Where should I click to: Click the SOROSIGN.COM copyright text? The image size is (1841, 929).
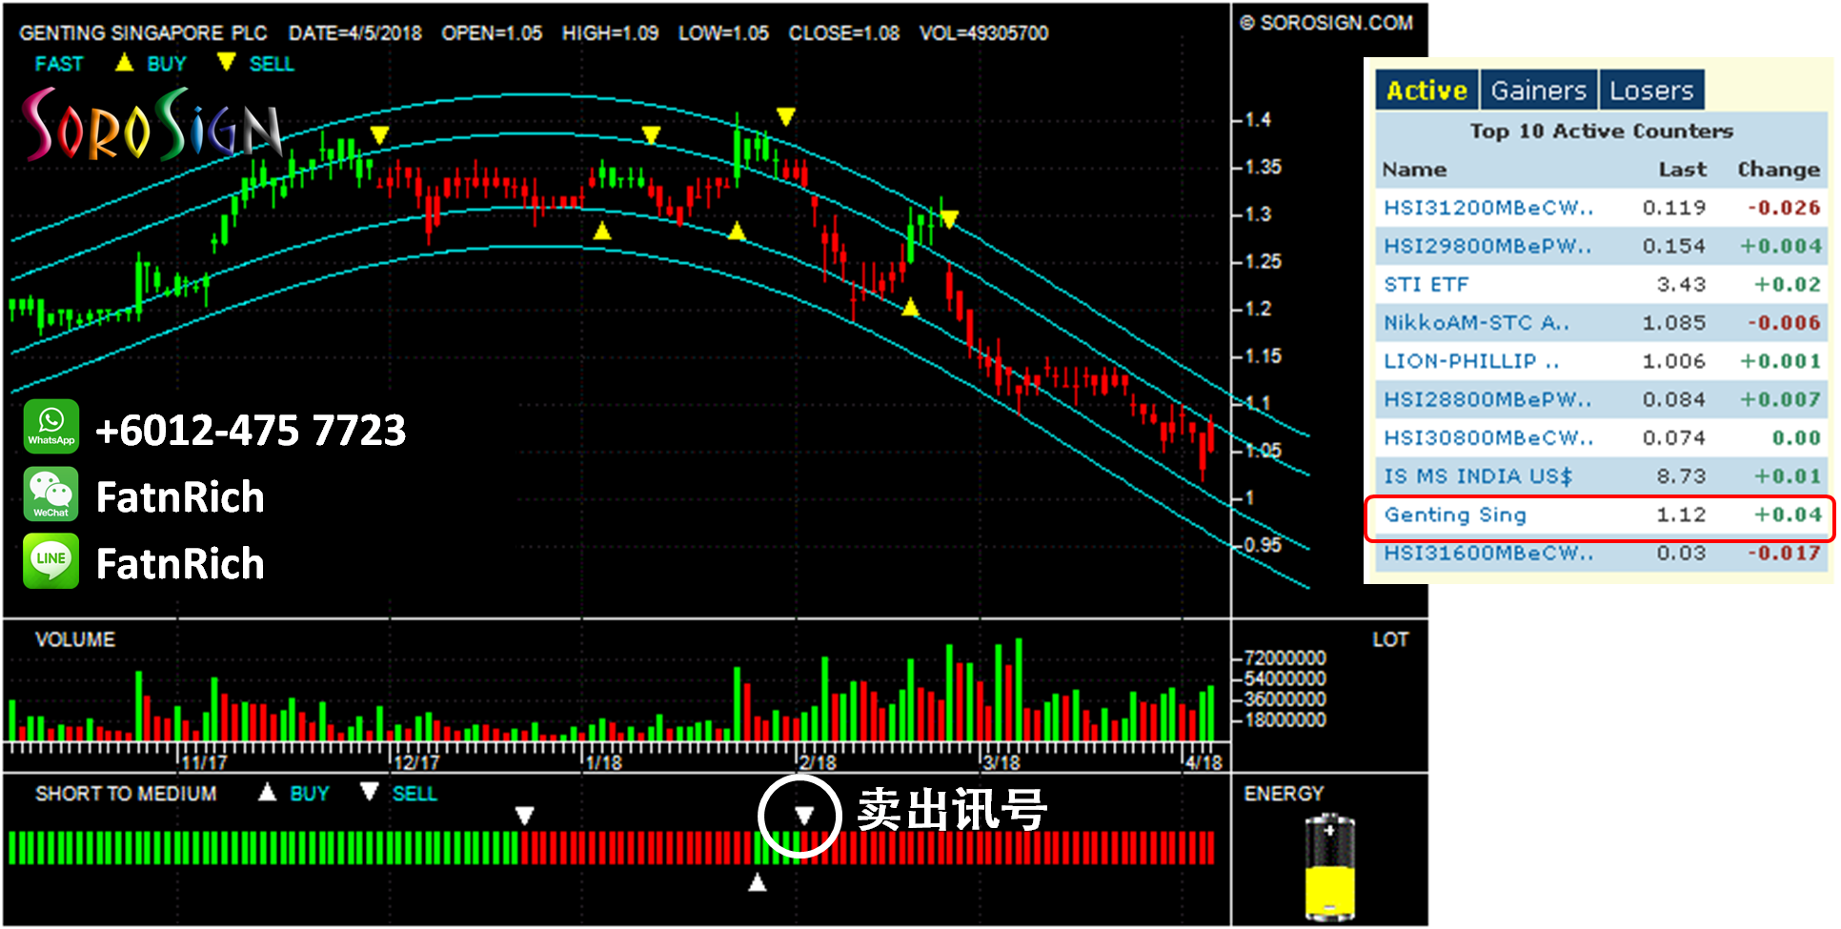1326,23
